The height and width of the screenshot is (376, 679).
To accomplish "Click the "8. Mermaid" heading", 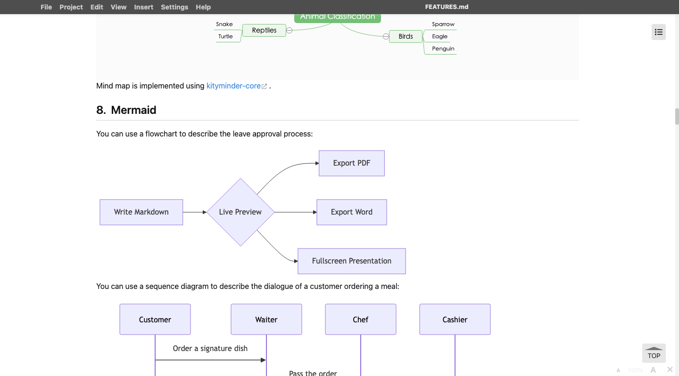I will click(x=126, y=110).
